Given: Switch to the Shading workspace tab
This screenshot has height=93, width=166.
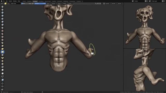Looking at the screenshot, I should pyautogui.click(x=54, y=1).
